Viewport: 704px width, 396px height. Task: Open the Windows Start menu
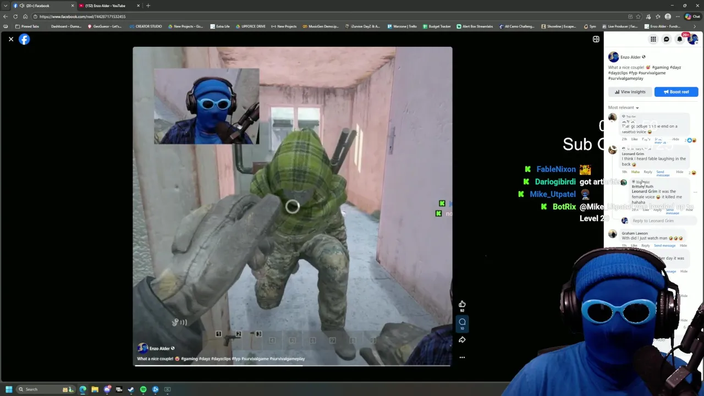[x=9, y=389]
